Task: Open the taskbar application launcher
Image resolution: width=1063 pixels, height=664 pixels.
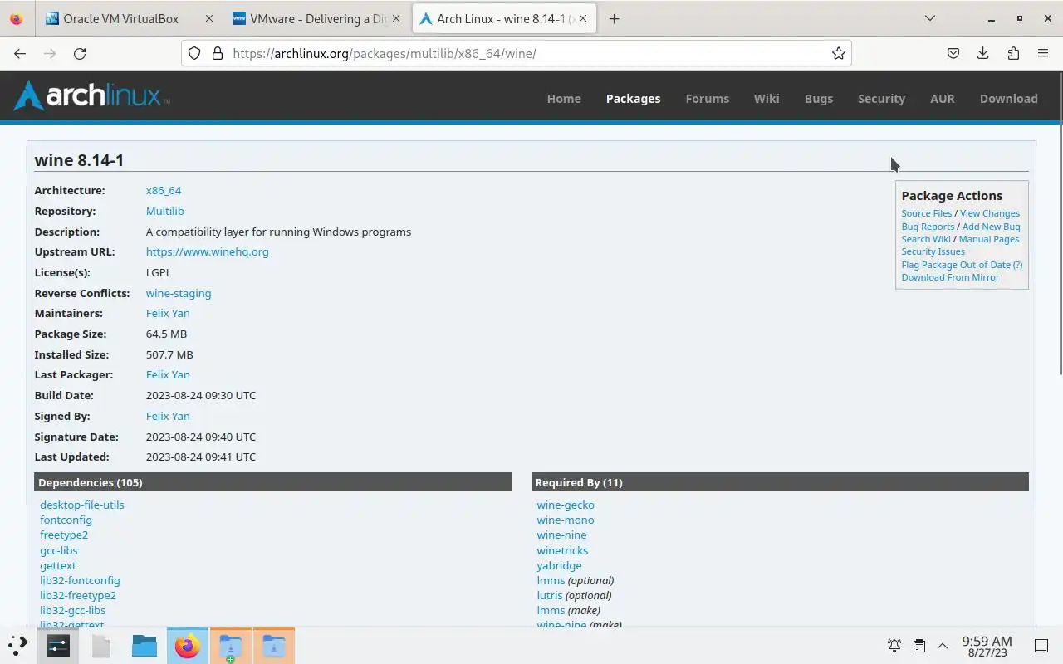Action: pyautogui.click(x=18, y=645)
